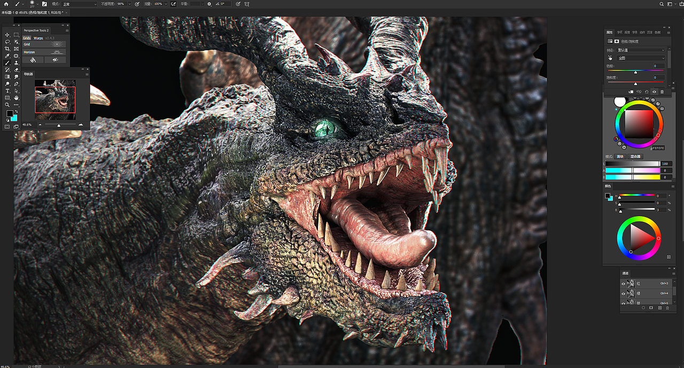Toggle visibility of 红 channel
The width and height of the screenshot is (684, 368).
(x=623, y=284)
